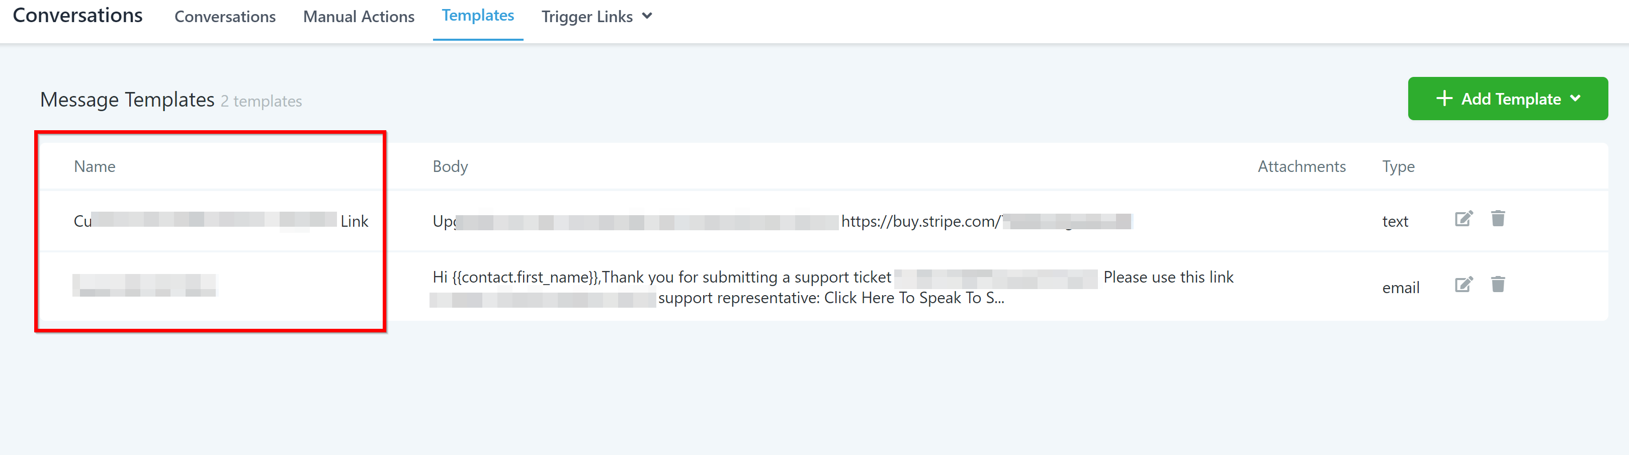Expand the Add Template dropdown arrow
The width and height of the screenshot is (1629, 455).
tap(1575, 99)
